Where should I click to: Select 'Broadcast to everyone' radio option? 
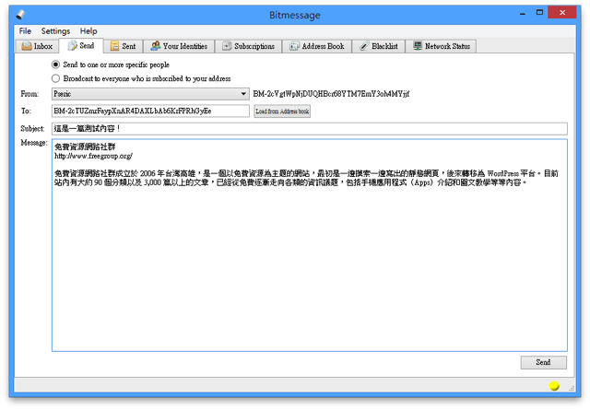(x=56, y=78)
